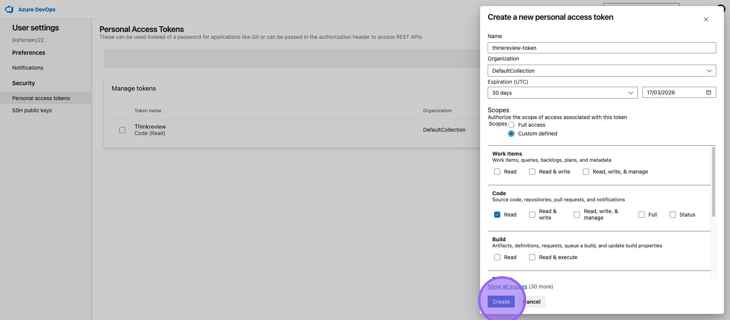This screenshot has width=730, height=320.
Task: Click the Create button
Action: (501, 302)
